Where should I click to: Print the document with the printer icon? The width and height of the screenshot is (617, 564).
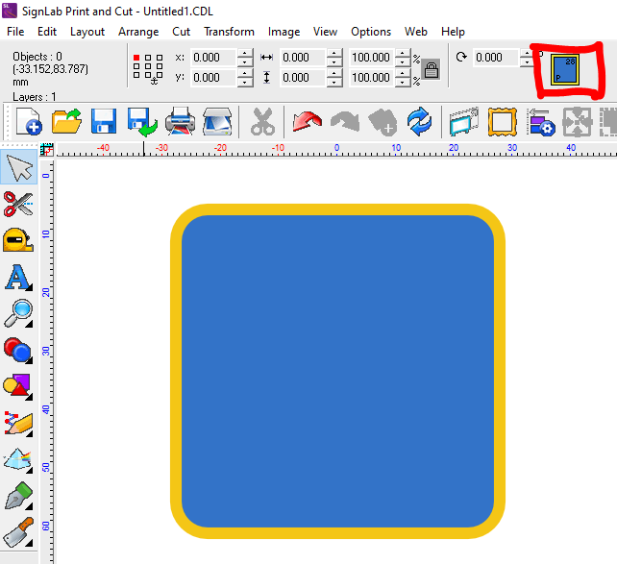click(x=181, y=122)
